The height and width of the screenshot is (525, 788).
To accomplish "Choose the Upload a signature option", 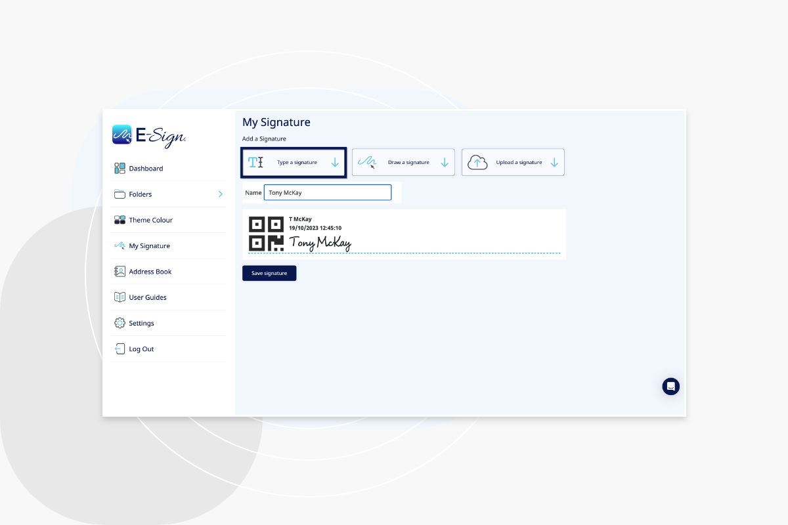I will point(513,162).
